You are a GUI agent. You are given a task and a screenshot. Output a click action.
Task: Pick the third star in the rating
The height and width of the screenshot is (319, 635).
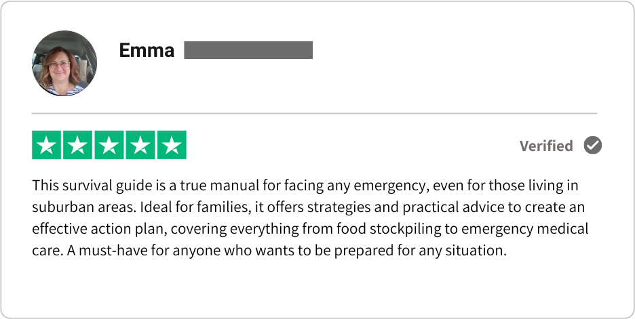coord(109,146)
